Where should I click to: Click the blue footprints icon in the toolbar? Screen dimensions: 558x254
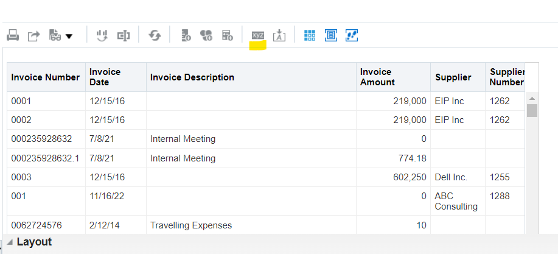coord(352,35)
